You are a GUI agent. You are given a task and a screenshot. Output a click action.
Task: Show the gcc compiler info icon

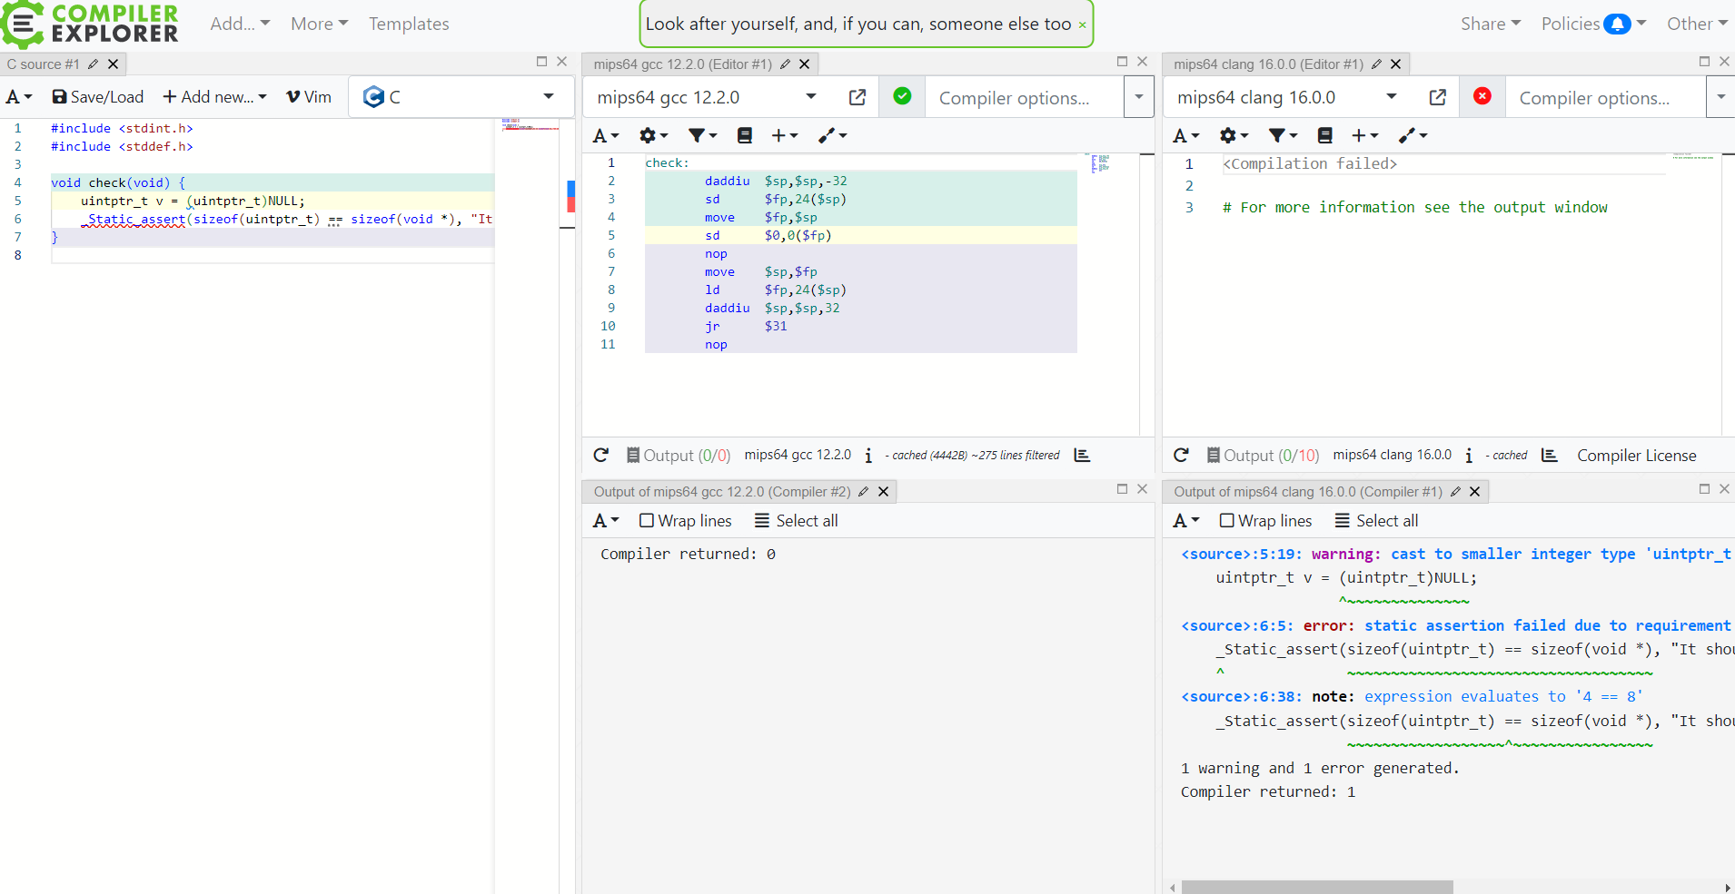(x=868, y=456)
